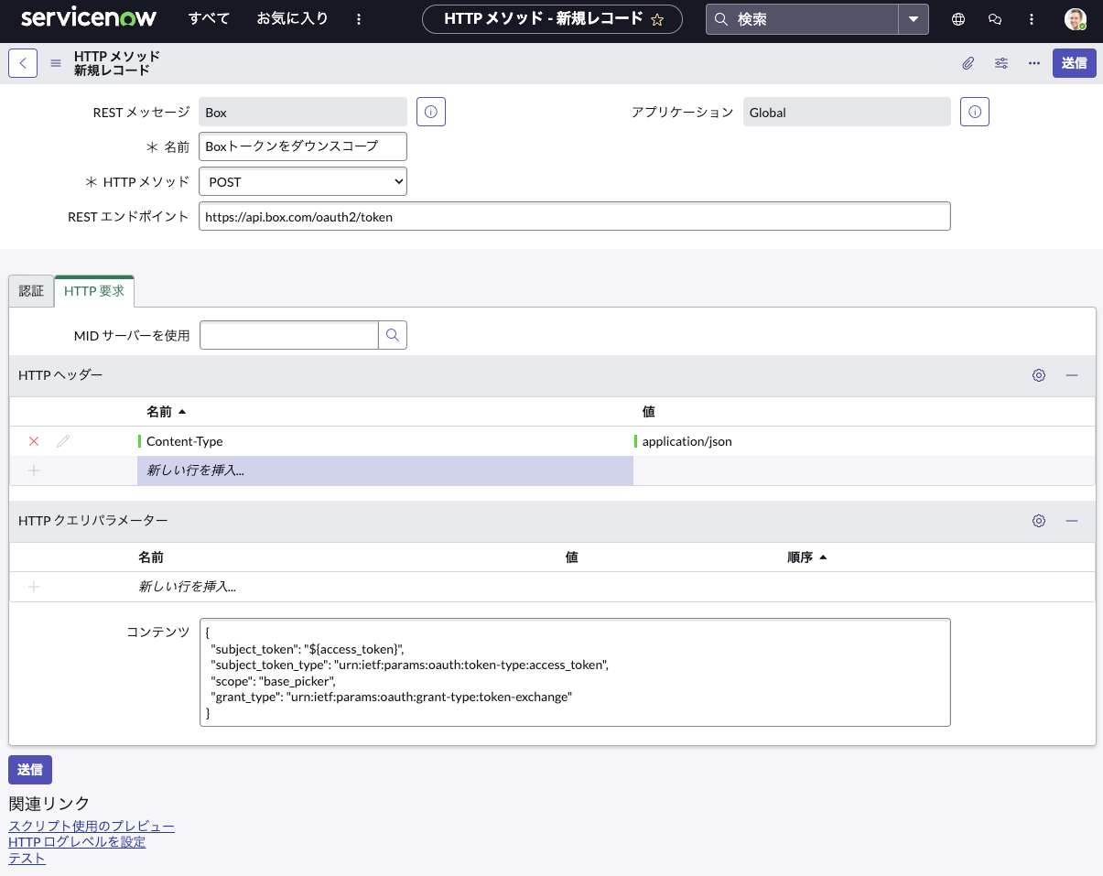Collapse the HTTP ヘッダー section

tap(1072, 375)
